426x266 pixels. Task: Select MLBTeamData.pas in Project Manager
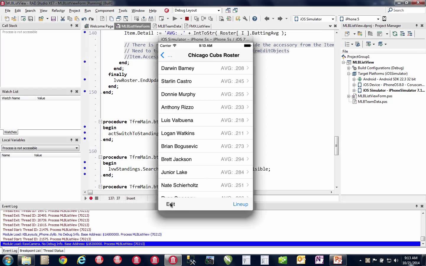point(372,102)
